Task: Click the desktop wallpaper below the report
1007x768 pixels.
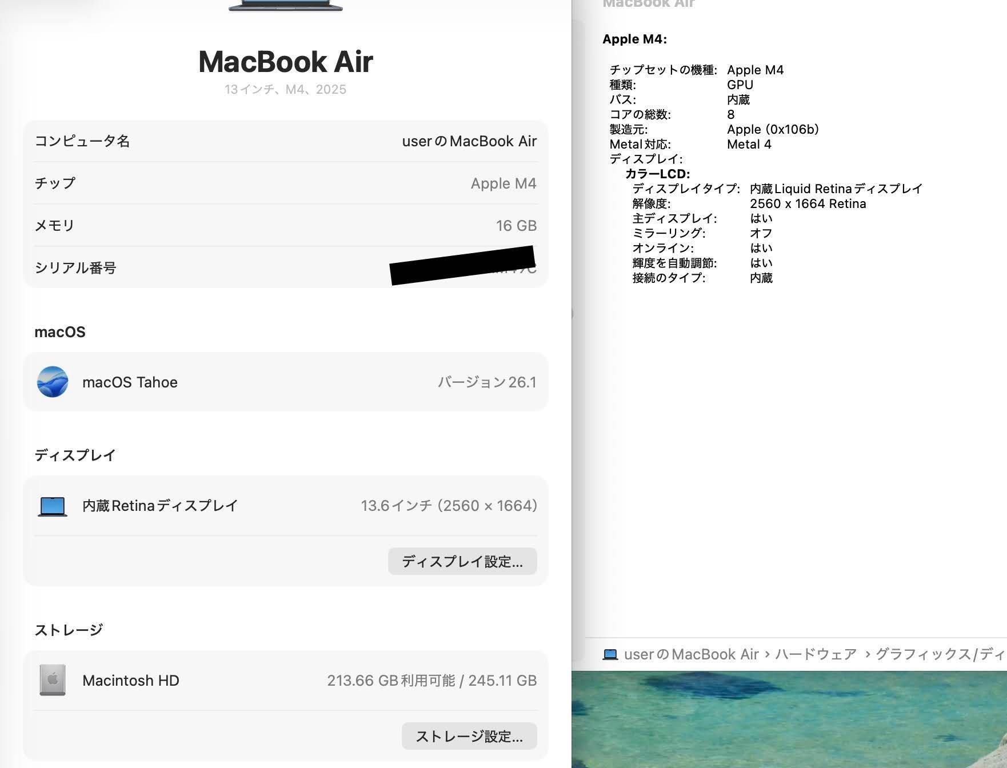Action: [x=789, y=719]
